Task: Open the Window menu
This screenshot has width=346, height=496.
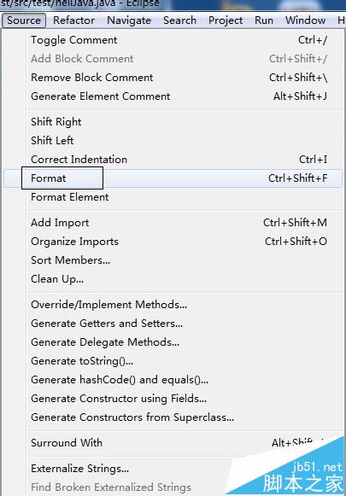Action: [x=305, y=20]
